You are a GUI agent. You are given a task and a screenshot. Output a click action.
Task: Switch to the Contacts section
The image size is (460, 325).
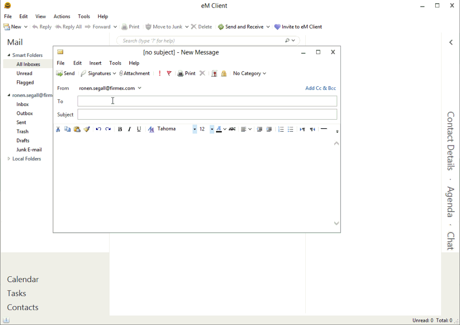point(23,307)
